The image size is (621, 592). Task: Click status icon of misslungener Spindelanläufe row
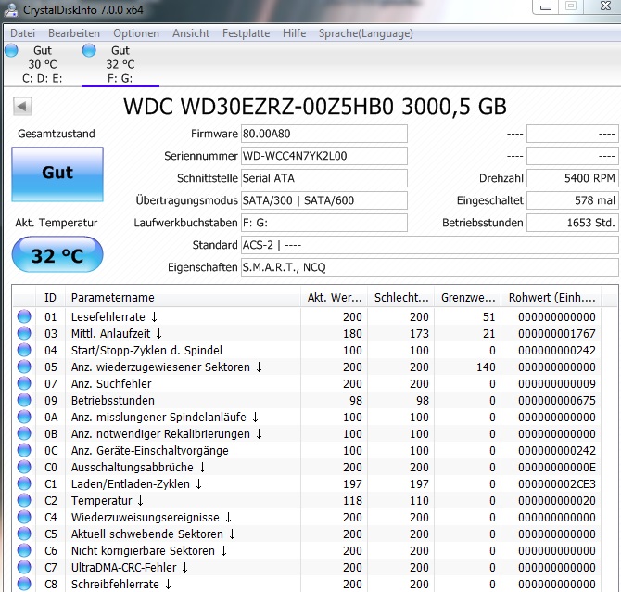[x=24, y=417]
